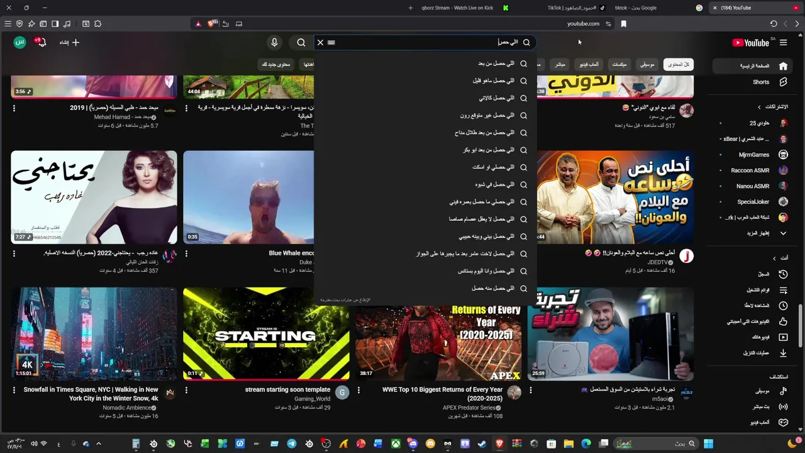805x453 pixels.
Task: Open the APEX Predator Series channel link
Action: 469,408
